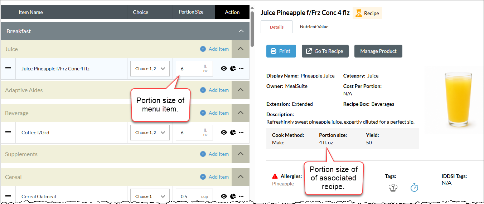Click the timer icon under Tags
Viewport: 484px width, 204px height.
click(414, 187)
